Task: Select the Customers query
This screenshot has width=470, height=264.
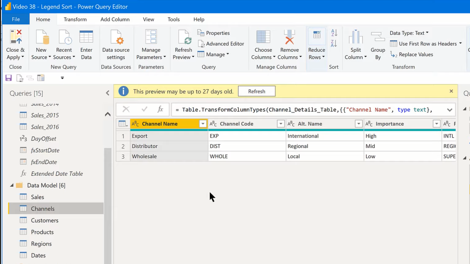Action: 56,220
